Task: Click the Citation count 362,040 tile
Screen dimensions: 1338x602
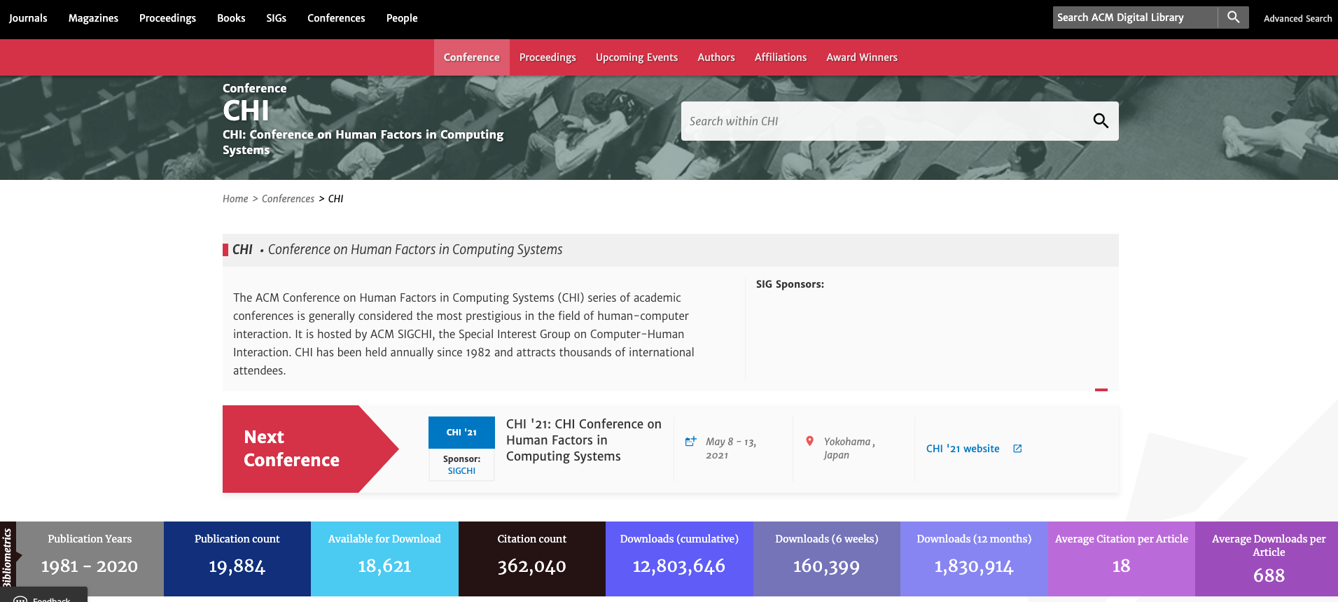Action: pyautogui.click(x=532, y=559)
